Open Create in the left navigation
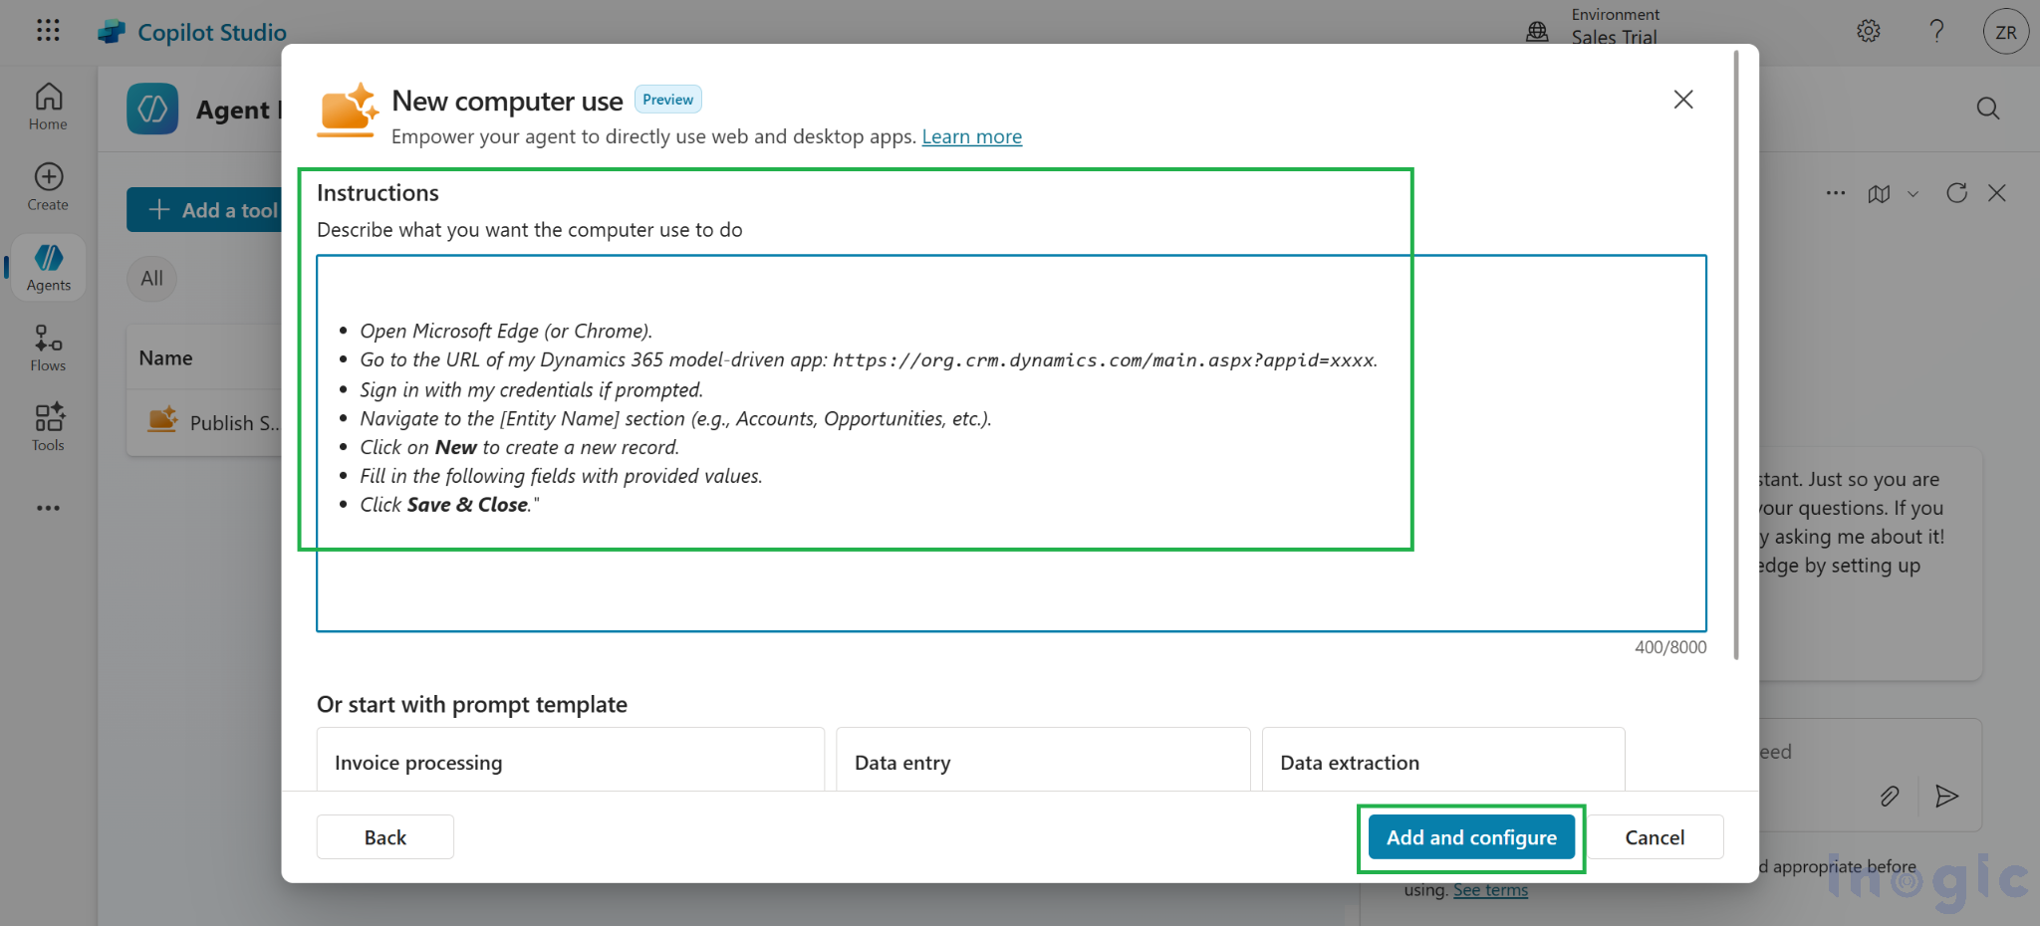This screenshot has width=2040, height=926. click(x=48, y=187)
